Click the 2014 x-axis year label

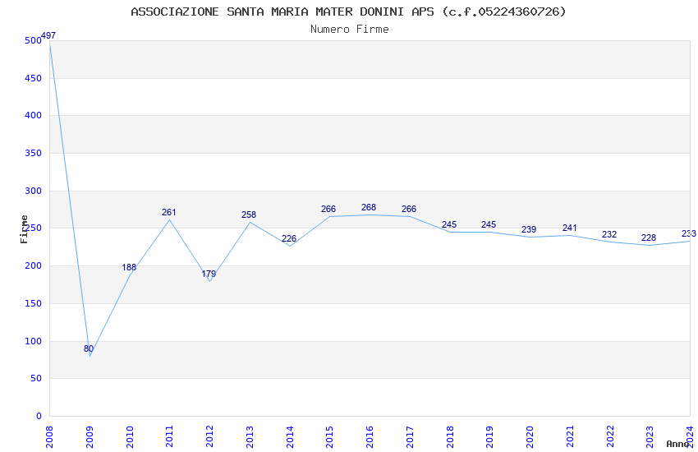pos(290,436)
